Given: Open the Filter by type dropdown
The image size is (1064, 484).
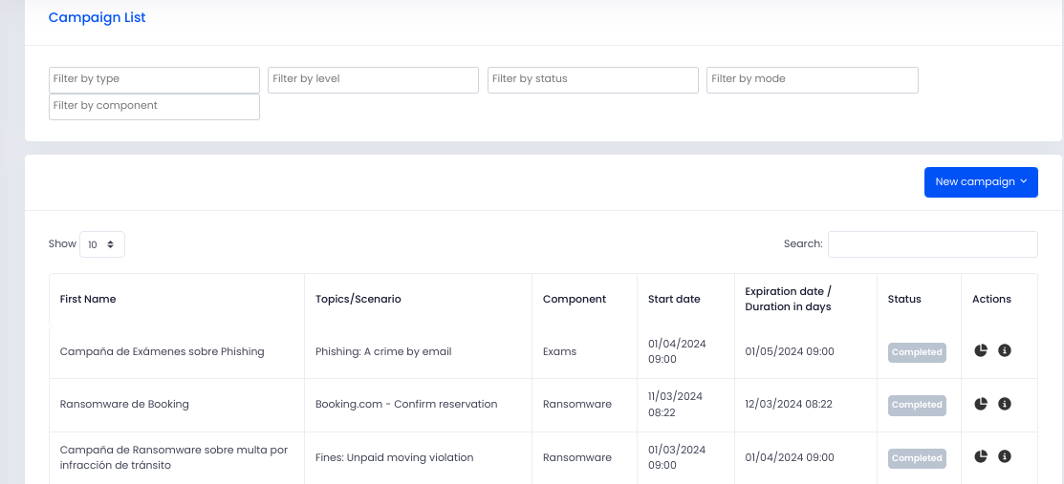Looking at the screenshot, I should pos(154,79).
